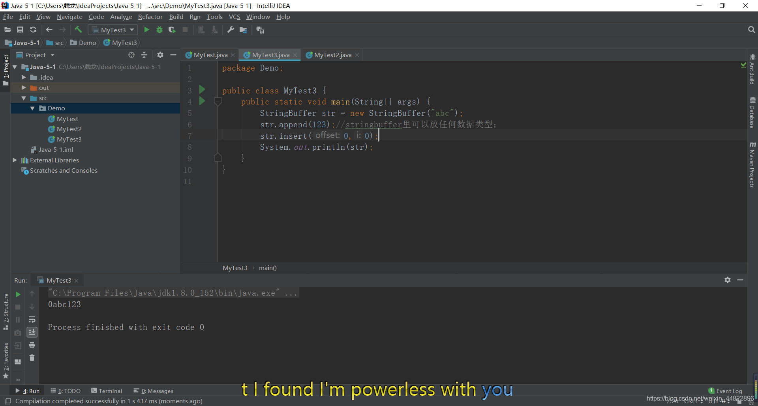Open Settings via the wrench icon
This screenshot has width=758, height=406.
pos(231,30)
